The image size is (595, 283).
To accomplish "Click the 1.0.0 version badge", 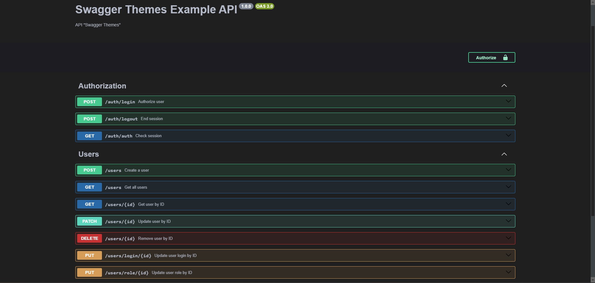I will [246, 6].
